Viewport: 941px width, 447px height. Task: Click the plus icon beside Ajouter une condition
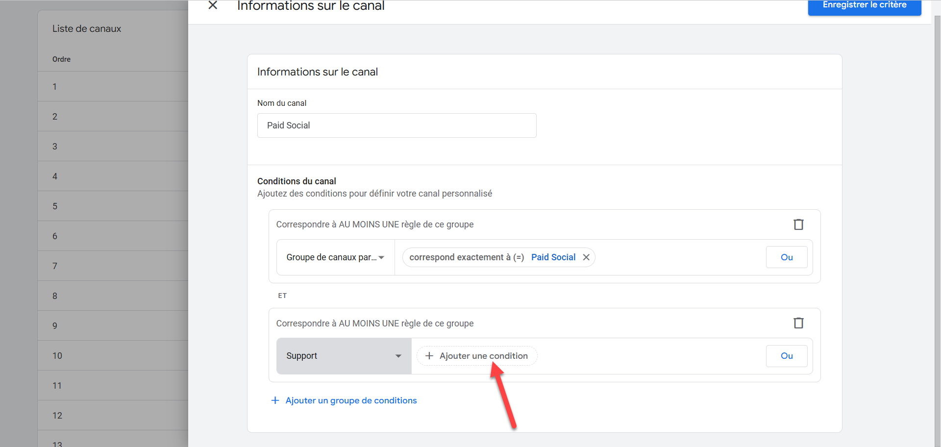[x=429, y=356]
